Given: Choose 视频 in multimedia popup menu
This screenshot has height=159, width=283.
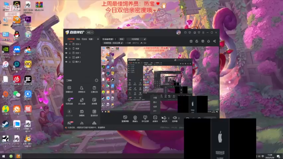Looking at the screenshot, I should 155,107.
